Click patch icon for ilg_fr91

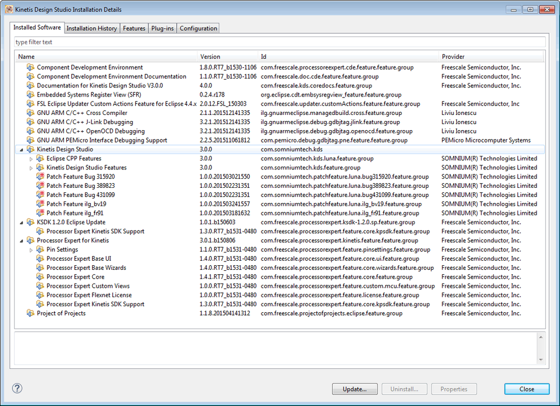coord(40,213)
